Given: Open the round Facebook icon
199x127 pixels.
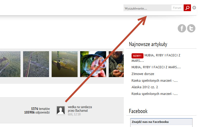Looking at the screenshot, I should click(182, 28).
